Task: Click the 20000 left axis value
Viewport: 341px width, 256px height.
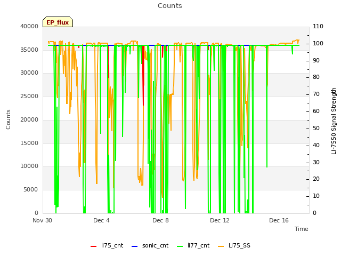Action: pyautogui.click(x=29, y=119)
